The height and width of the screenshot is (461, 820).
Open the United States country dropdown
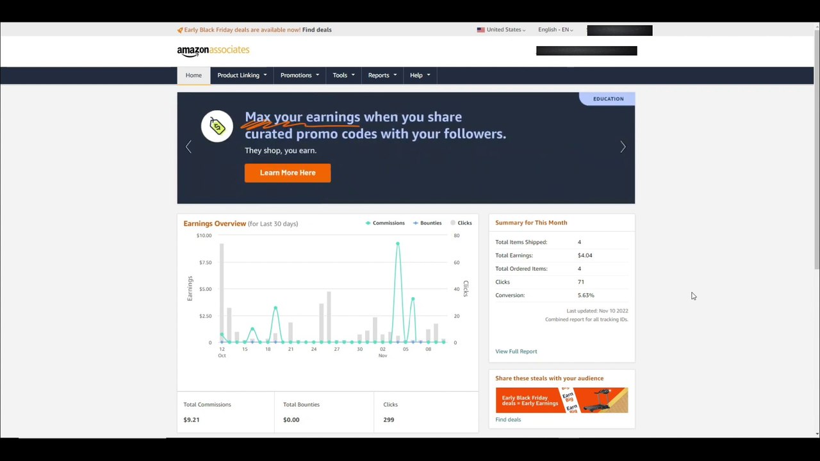[501, 30]
